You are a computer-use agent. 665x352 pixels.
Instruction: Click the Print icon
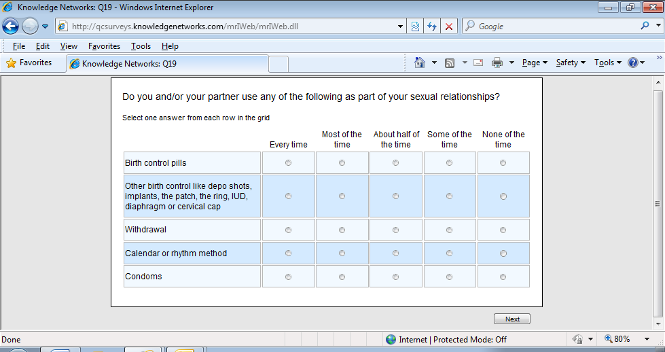click(x=497, y=63)
